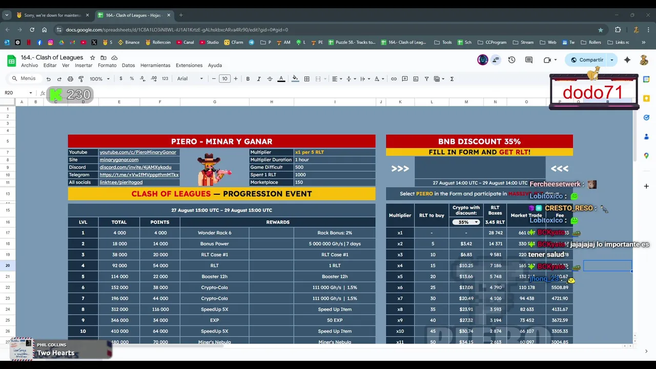Open the Archivo menu
This screenshot has width=656, height=369.
[29, 66]
